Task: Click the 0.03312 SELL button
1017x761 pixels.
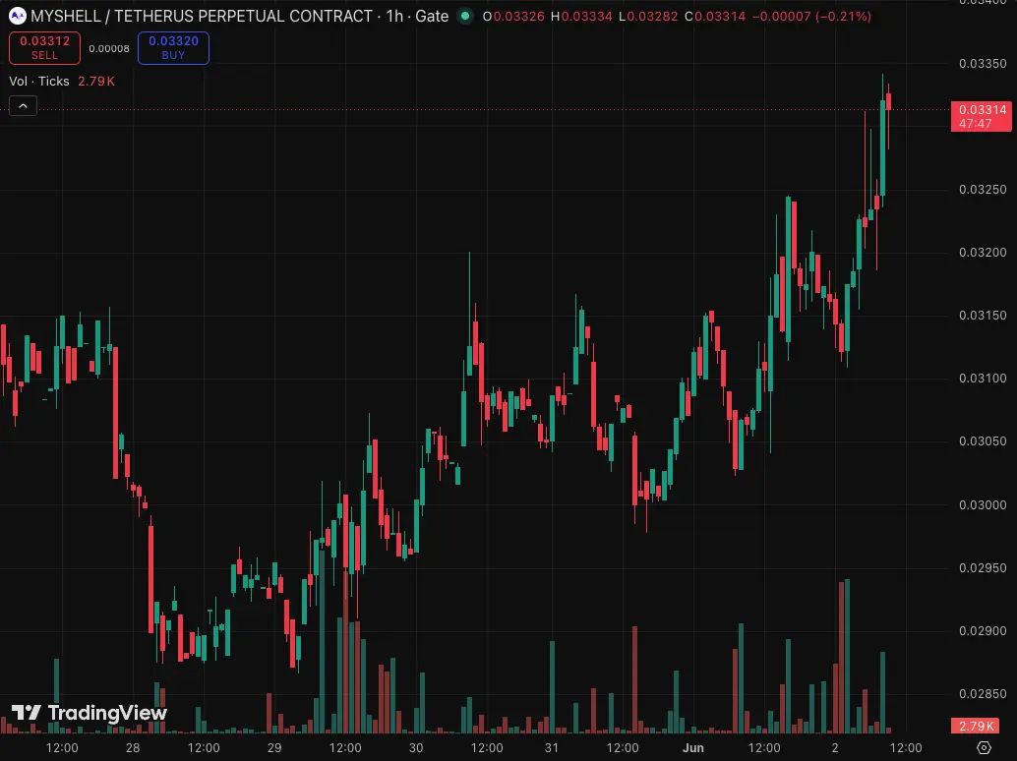Action: coord(45,48)
